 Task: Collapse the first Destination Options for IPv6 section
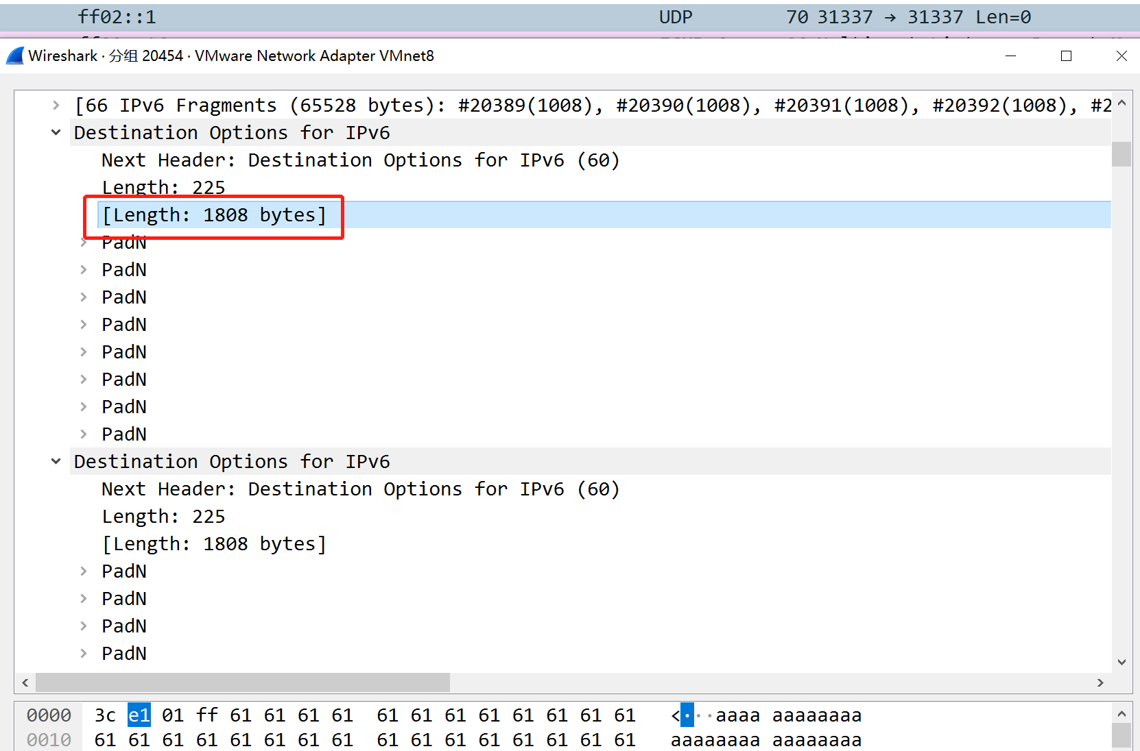pyautogui.click(x=56, y=133)
